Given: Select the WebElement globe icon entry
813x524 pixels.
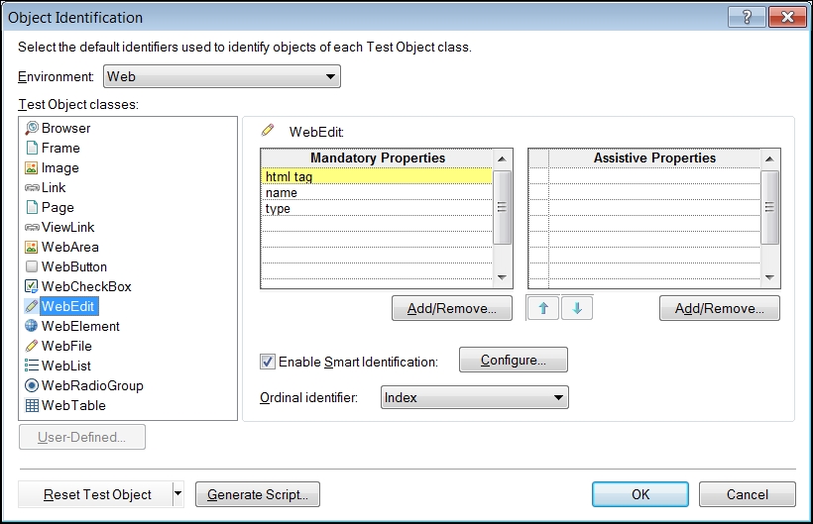Looking at the screenshot, I should (32, 326).
